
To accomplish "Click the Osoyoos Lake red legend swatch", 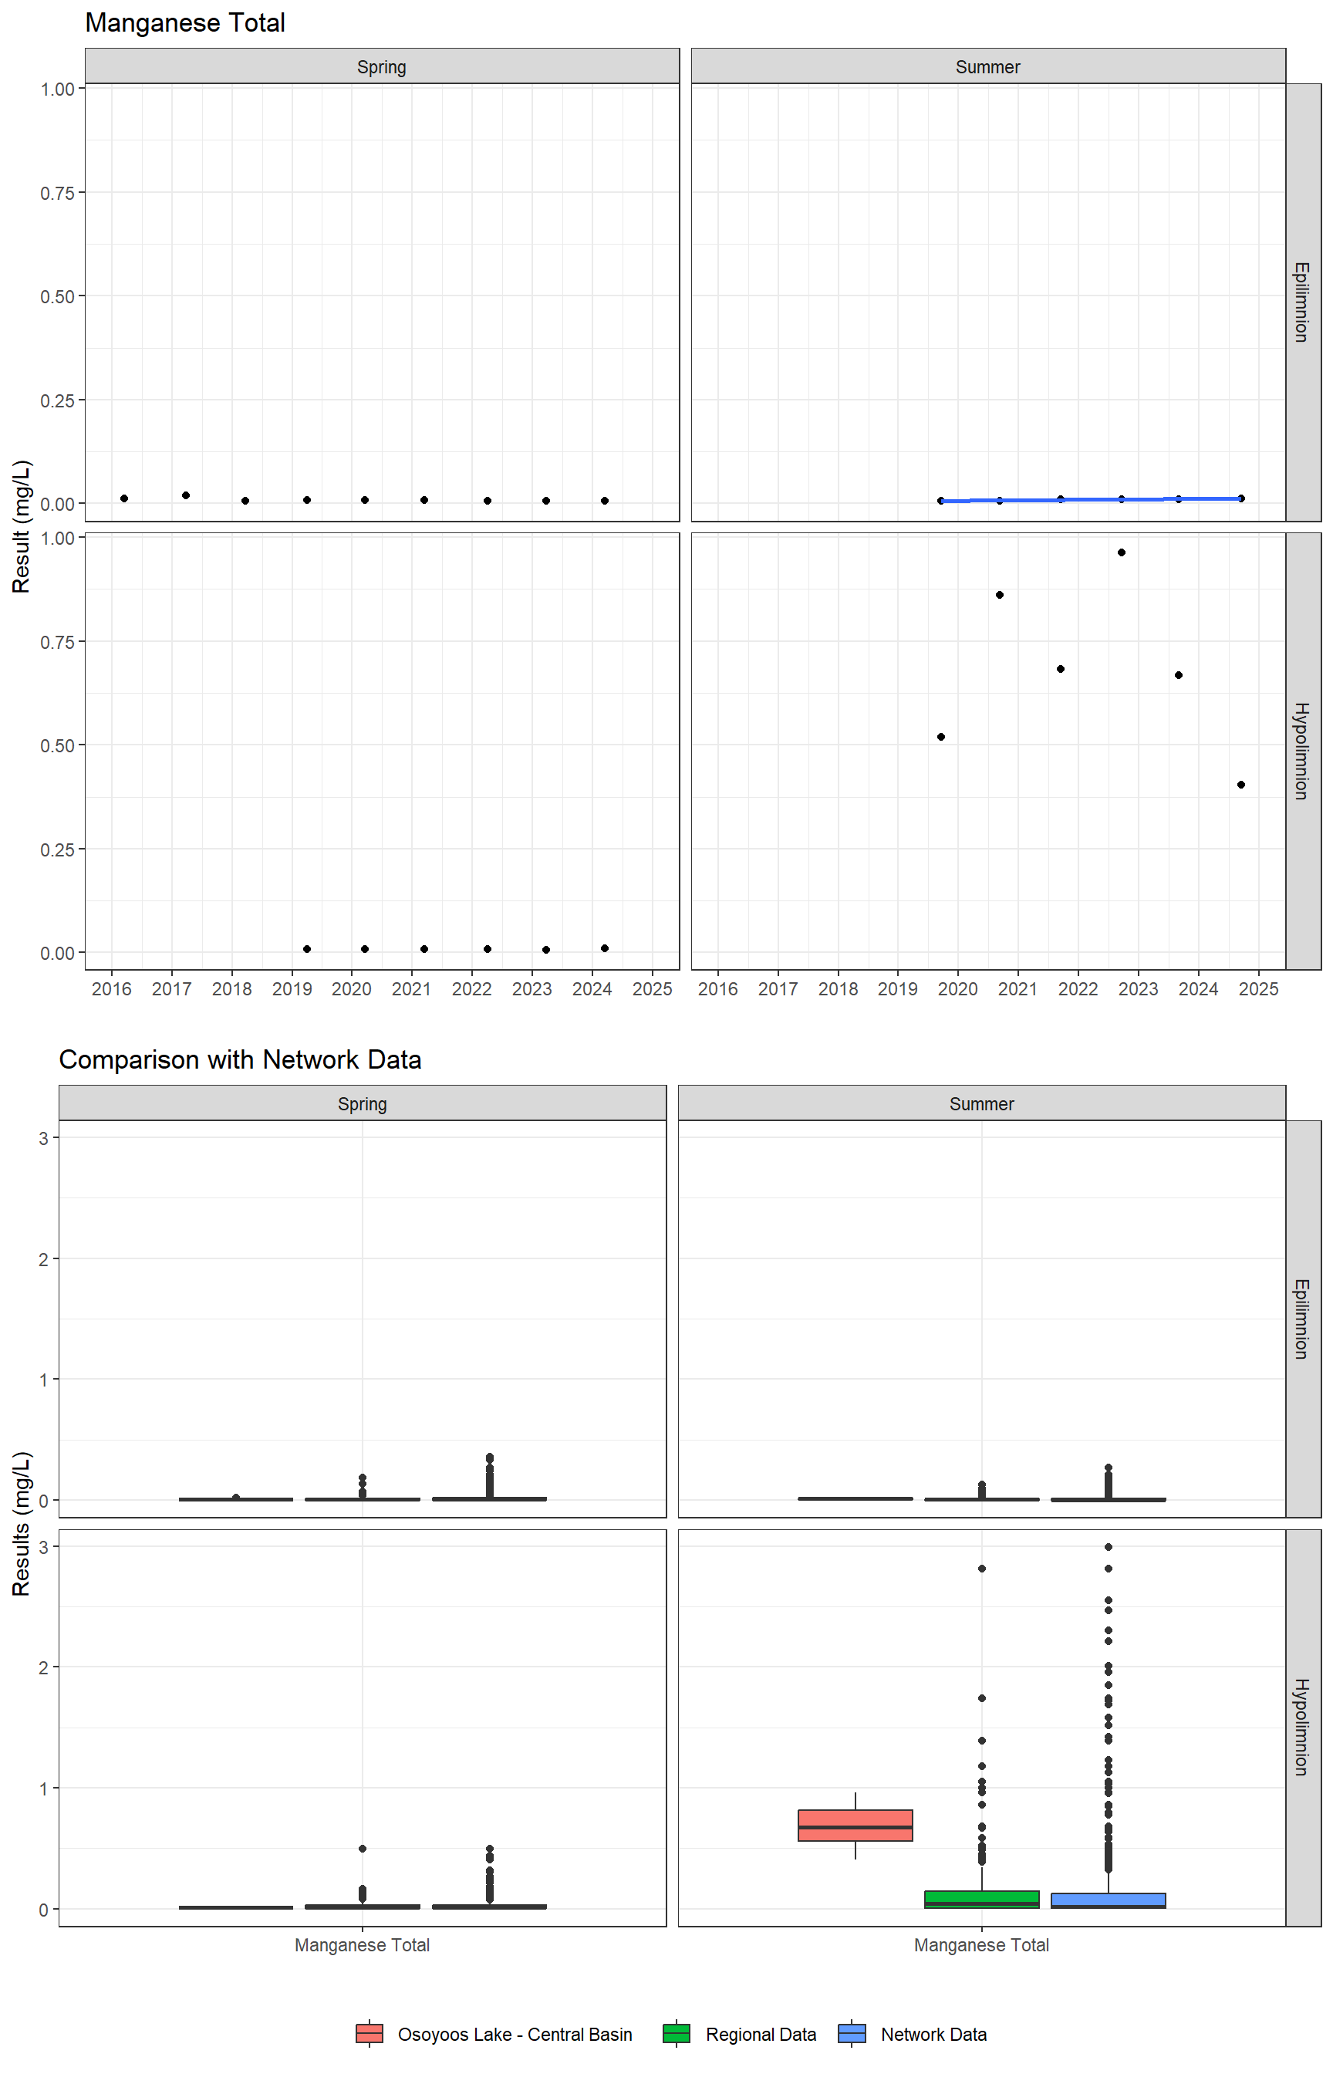I will tap(370, 2033).
